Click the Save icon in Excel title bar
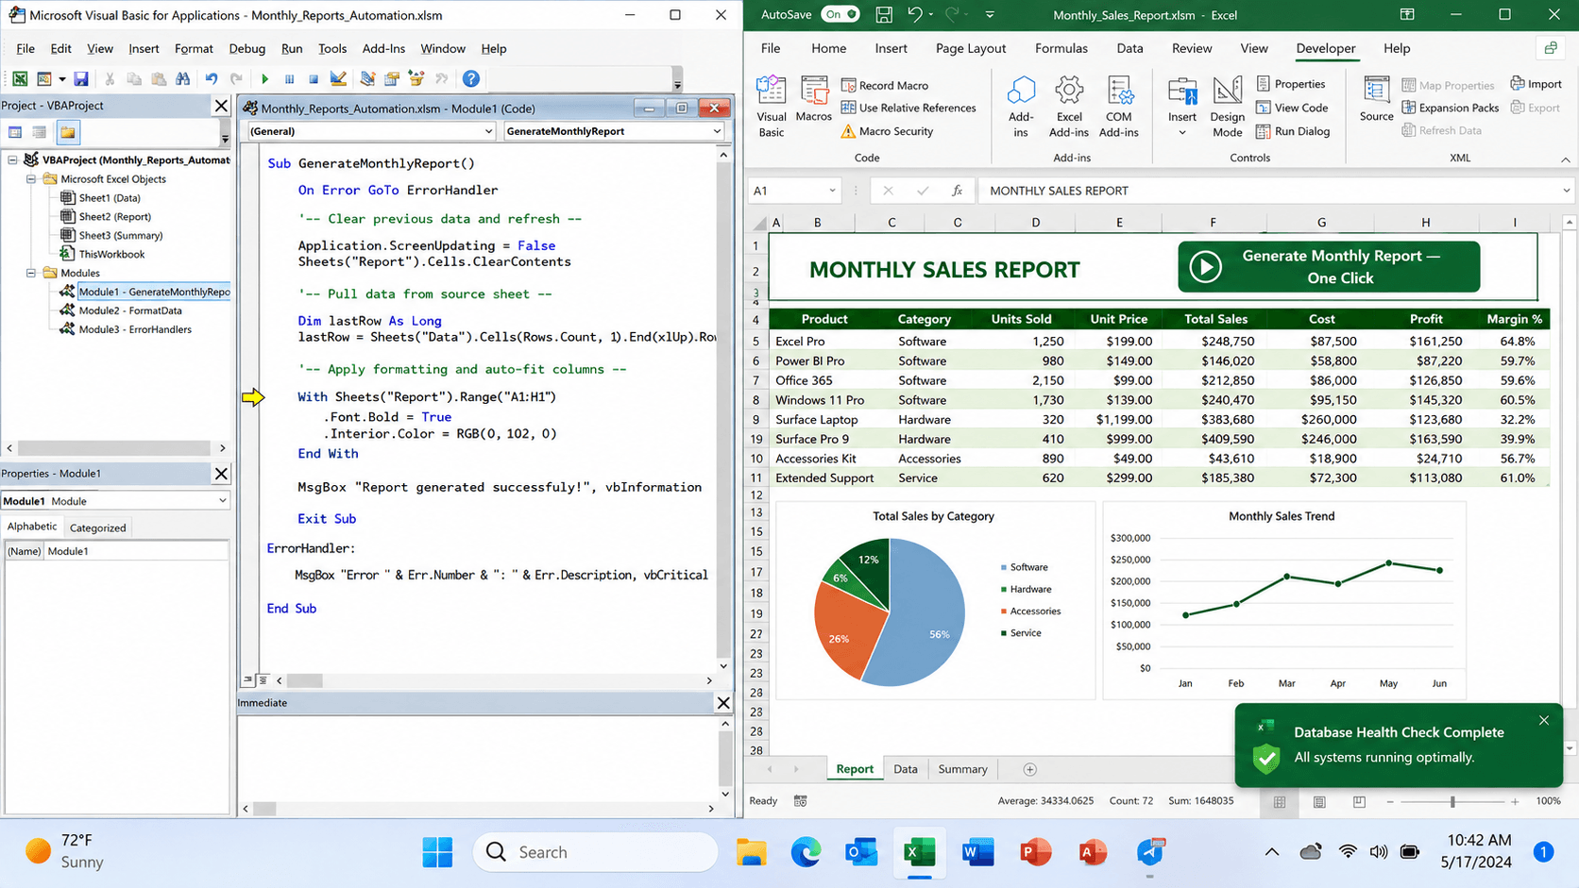This screenshot has width=1579, height=888. pyautogui.click(x=884, y=15)
